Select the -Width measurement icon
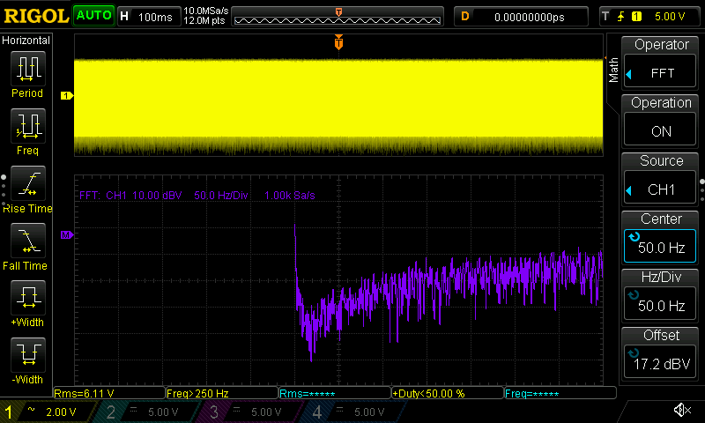Screen dimensions: 705x423 coord(26,357)
